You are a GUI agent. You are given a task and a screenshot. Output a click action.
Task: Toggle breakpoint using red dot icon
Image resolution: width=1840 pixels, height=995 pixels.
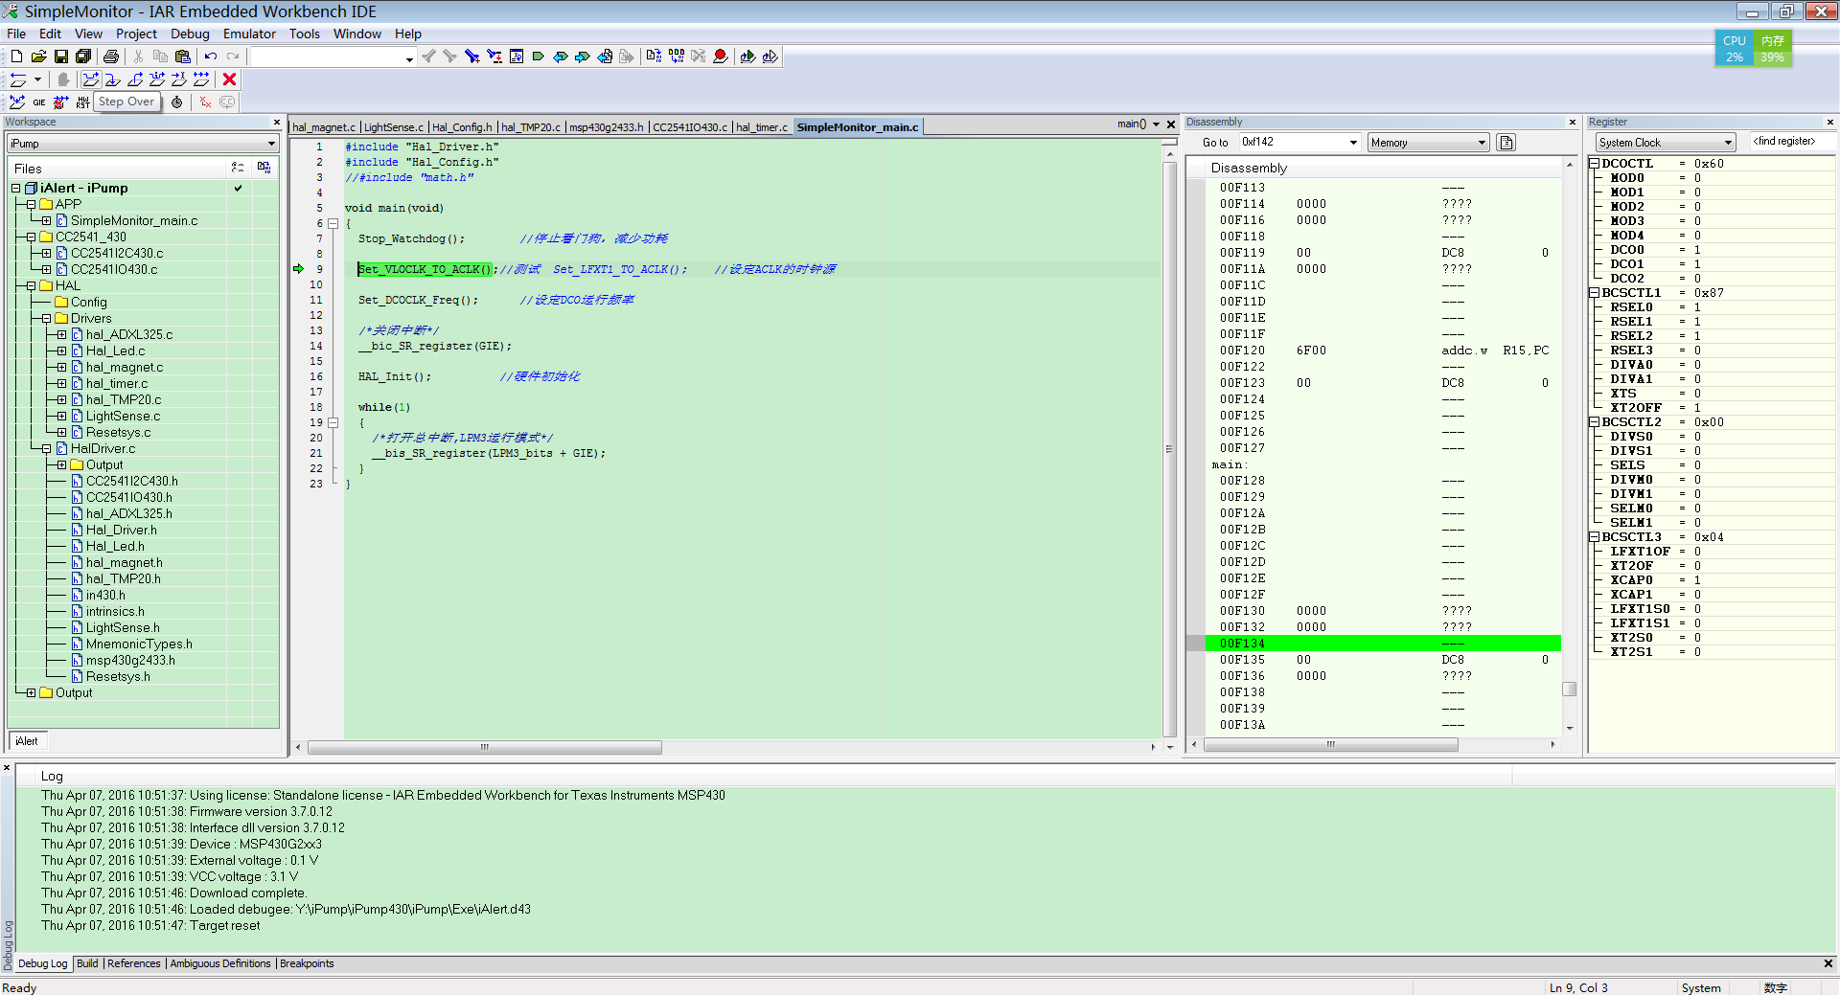point(721,57)
